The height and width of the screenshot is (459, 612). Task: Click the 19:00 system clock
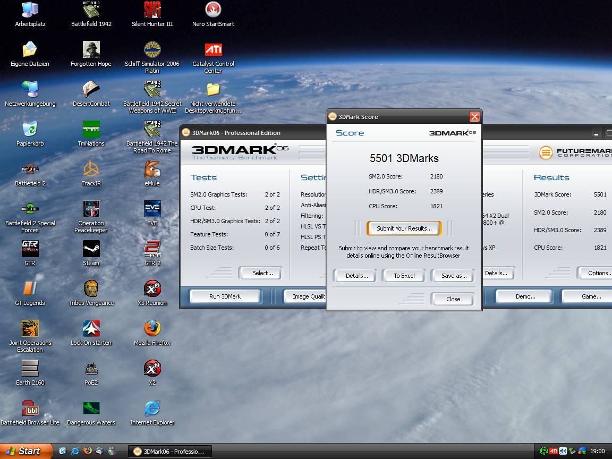[598, 451]
